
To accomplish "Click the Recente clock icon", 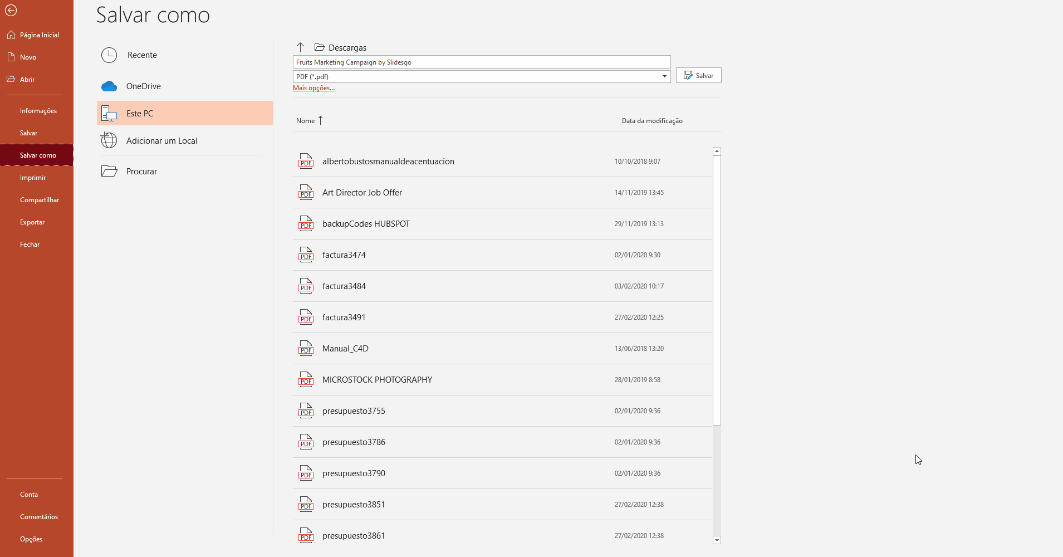I will click(109, 55).
